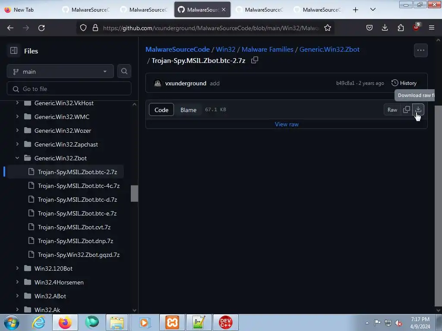Expand the Win32.4Horsemen folder
The image size is (442, 331).
(x=17, y=282)
